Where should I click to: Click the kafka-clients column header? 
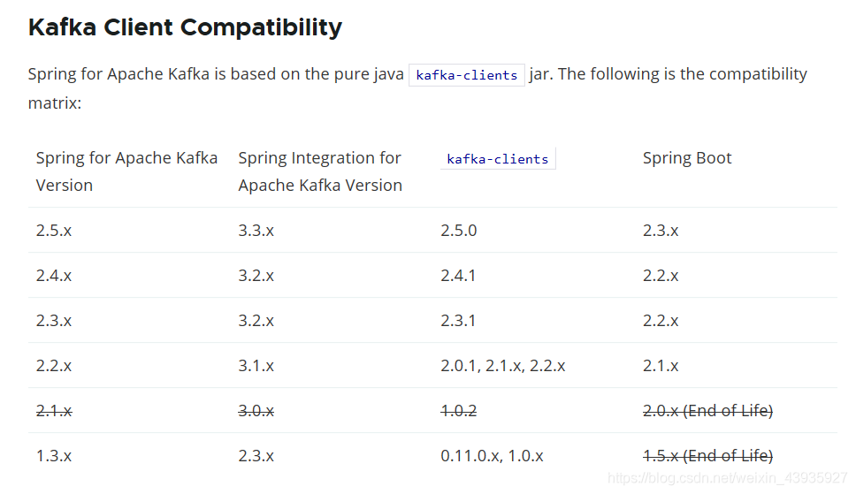pyautogui.click(x=497, y=159)
